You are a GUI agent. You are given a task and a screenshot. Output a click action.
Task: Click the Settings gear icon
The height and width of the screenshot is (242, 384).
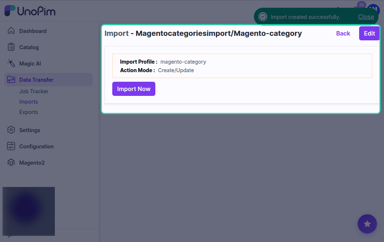11,130
